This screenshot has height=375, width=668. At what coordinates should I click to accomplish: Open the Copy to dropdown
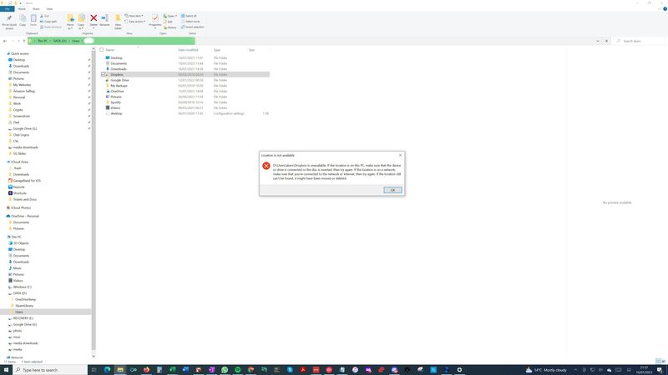[81, 22]
